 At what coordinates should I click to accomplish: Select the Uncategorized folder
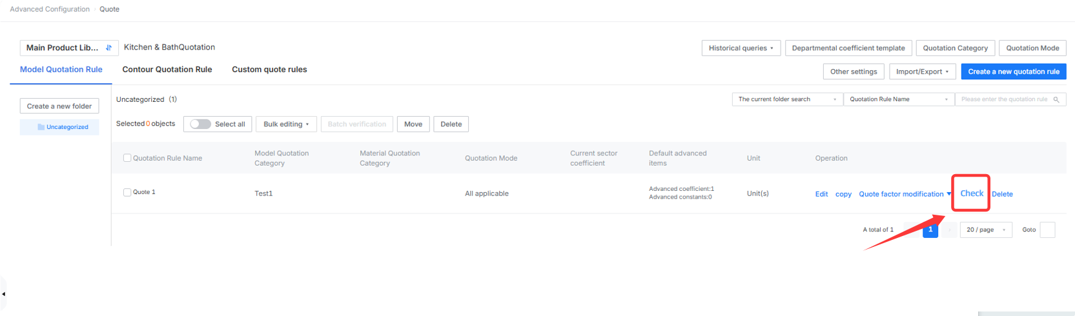point(59,127)
